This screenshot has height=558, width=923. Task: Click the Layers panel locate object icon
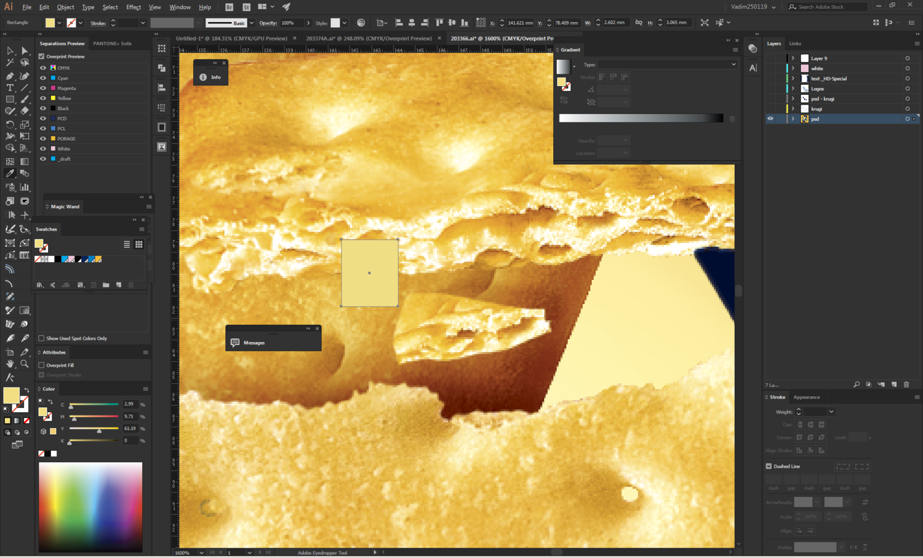(x=857, y=385)
